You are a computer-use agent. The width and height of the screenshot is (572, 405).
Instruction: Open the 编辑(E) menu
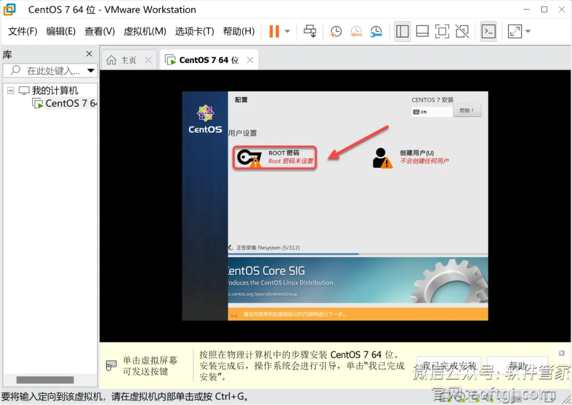point(60,31)
